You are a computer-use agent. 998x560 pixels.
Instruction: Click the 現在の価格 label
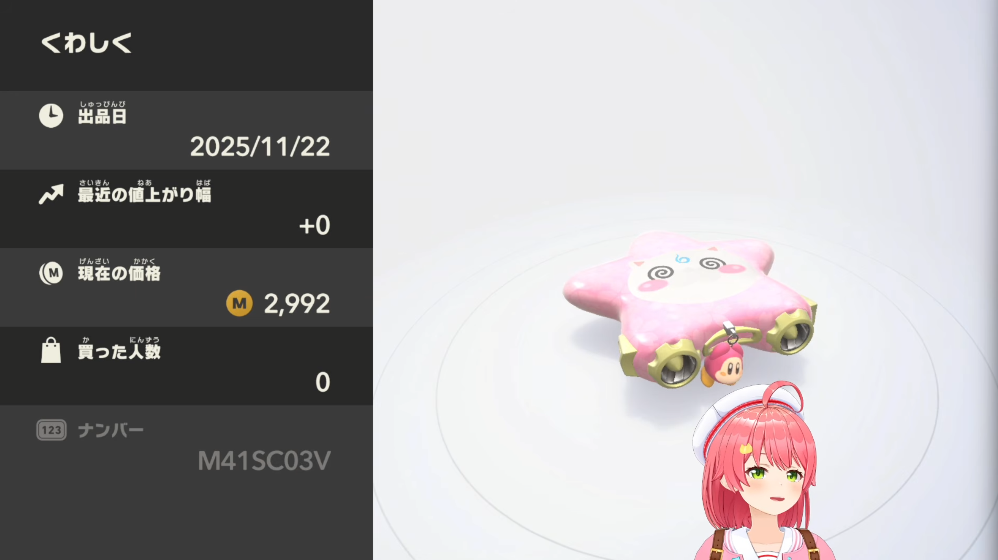pos(119,273)
